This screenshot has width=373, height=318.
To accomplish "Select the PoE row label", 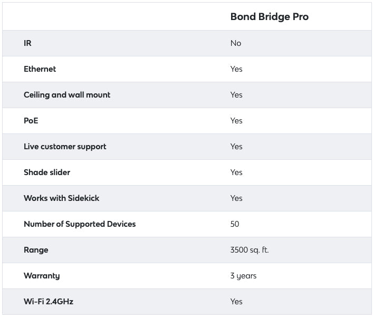I will (x=31, y=121).
